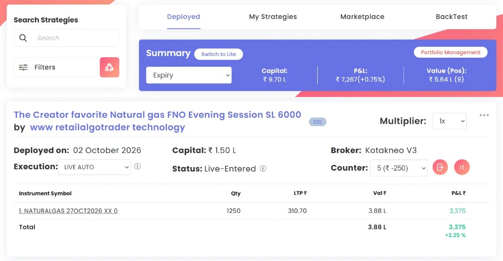
Task: Click the LTP ₹ column header
Action: [300, 193]
